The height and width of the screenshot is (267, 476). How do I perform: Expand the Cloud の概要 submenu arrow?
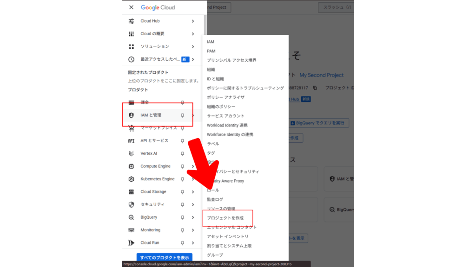193,34
